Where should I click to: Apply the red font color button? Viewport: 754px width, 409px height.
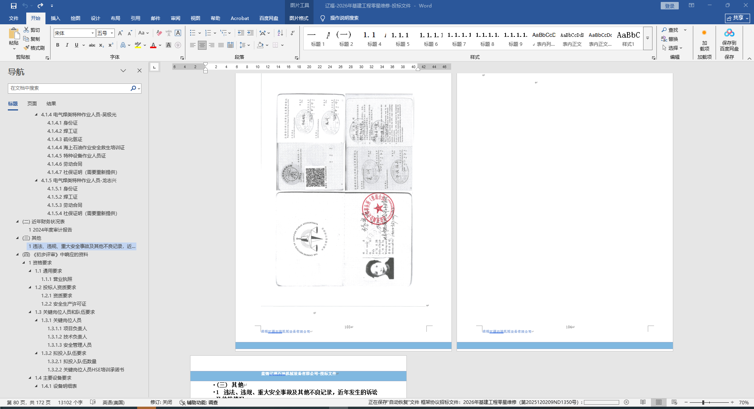click(x=153, y=45)
